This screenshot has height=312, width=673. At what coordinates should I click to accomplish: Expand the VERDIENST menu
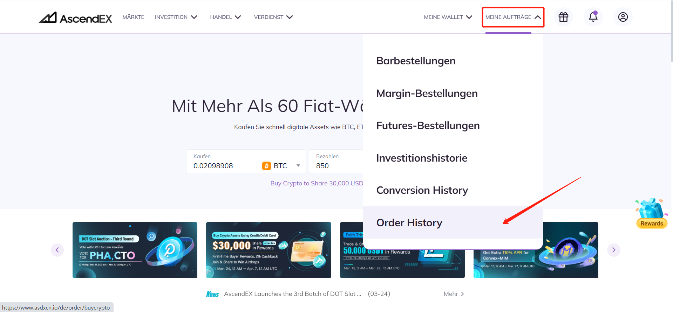[x=273, y=17]
